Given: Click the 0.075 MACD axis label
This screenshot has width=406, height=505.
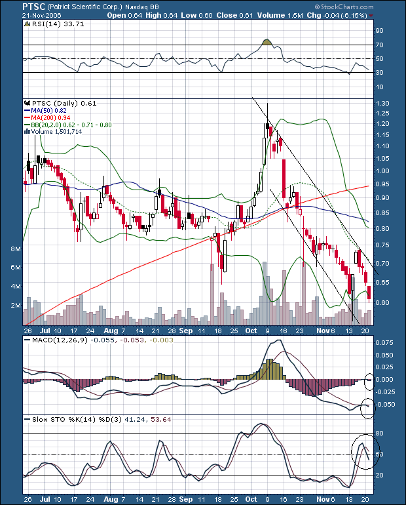Looking at the screenshot, I should pyautogui.click(x=384, y=342).
